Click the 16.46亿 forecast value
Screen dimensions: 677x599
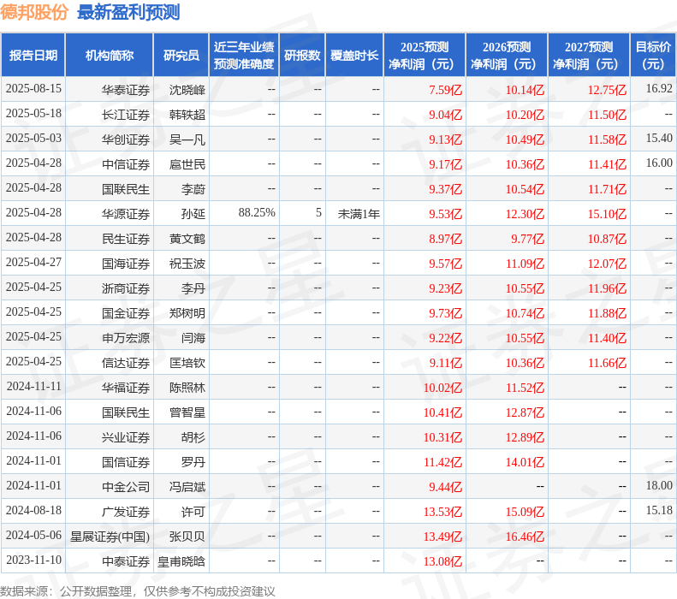point(525,537)
